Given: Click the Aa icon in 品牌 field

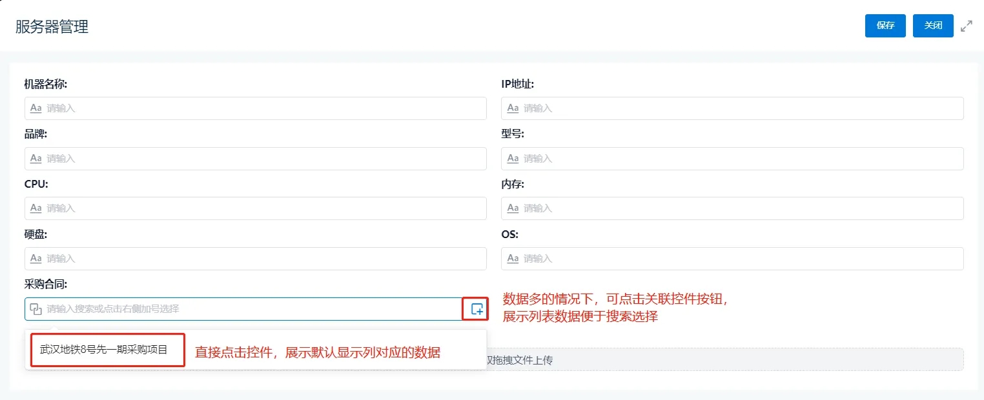Looking at the screenshot, I should [36, 159].
